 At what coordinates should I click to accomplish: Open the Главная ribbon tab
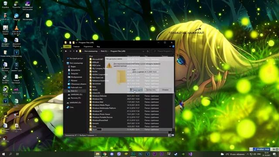(x=77, y=47)
